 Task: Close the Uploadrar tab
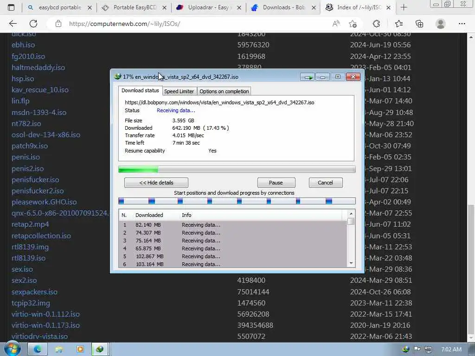coord(239,8)
